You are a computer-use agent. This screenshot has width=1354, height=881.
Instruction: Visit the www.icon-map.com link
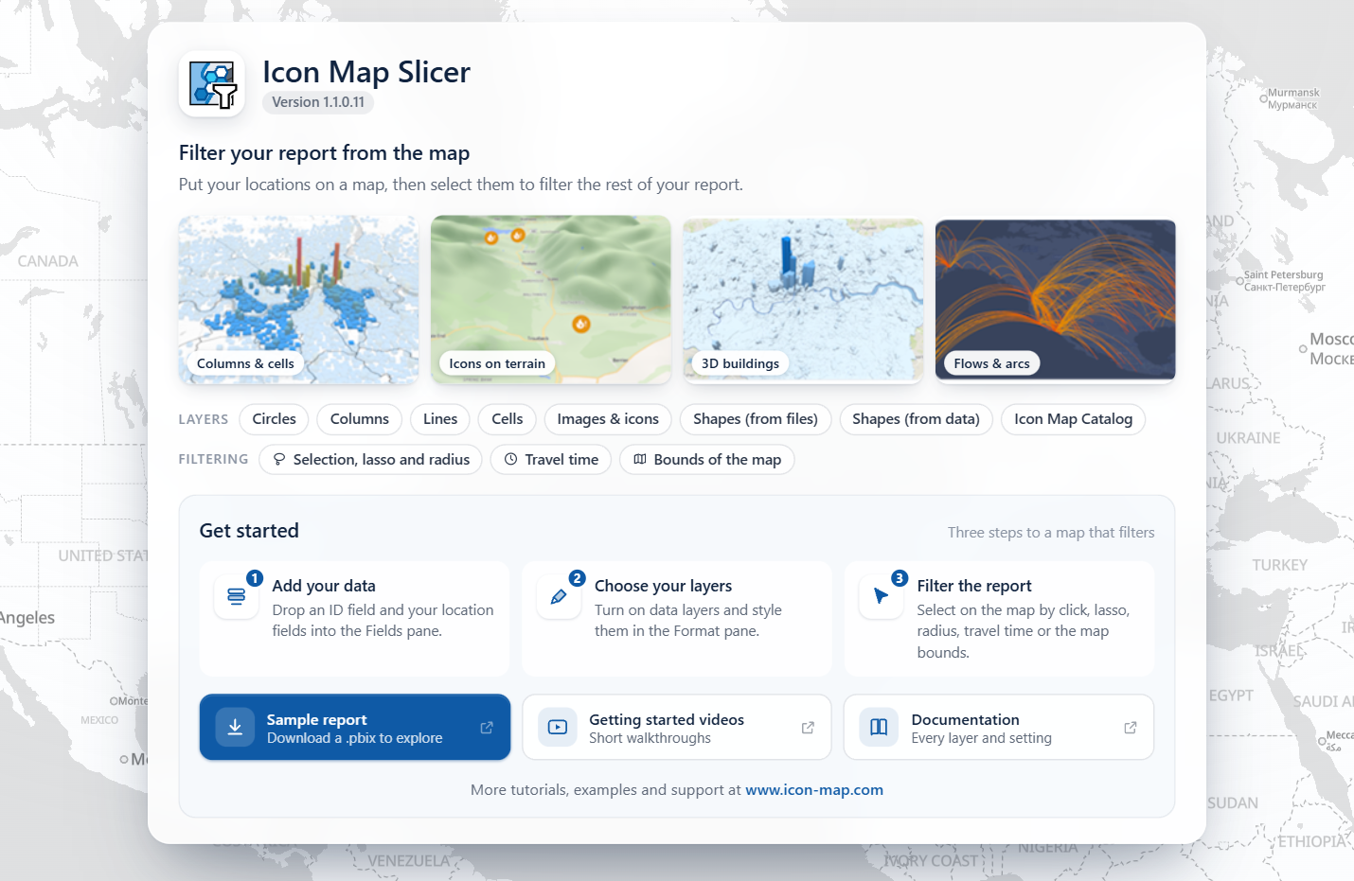pyautogui.click(x=814, y=790)
